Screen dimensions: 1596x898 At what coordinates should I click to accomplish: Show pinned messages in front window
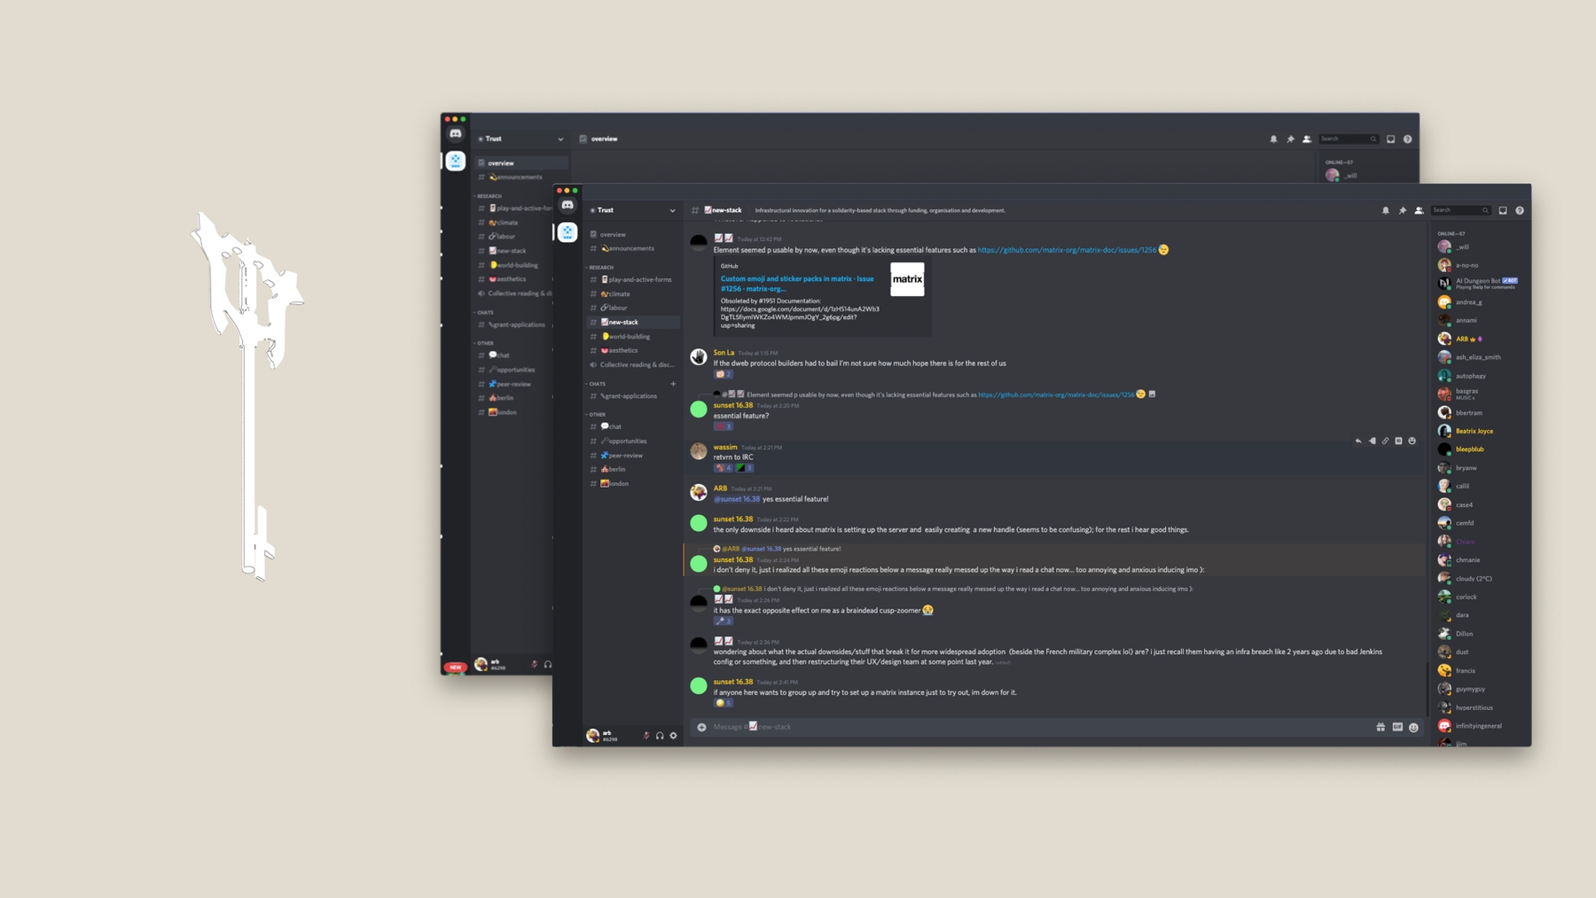tap(1403, 211)
